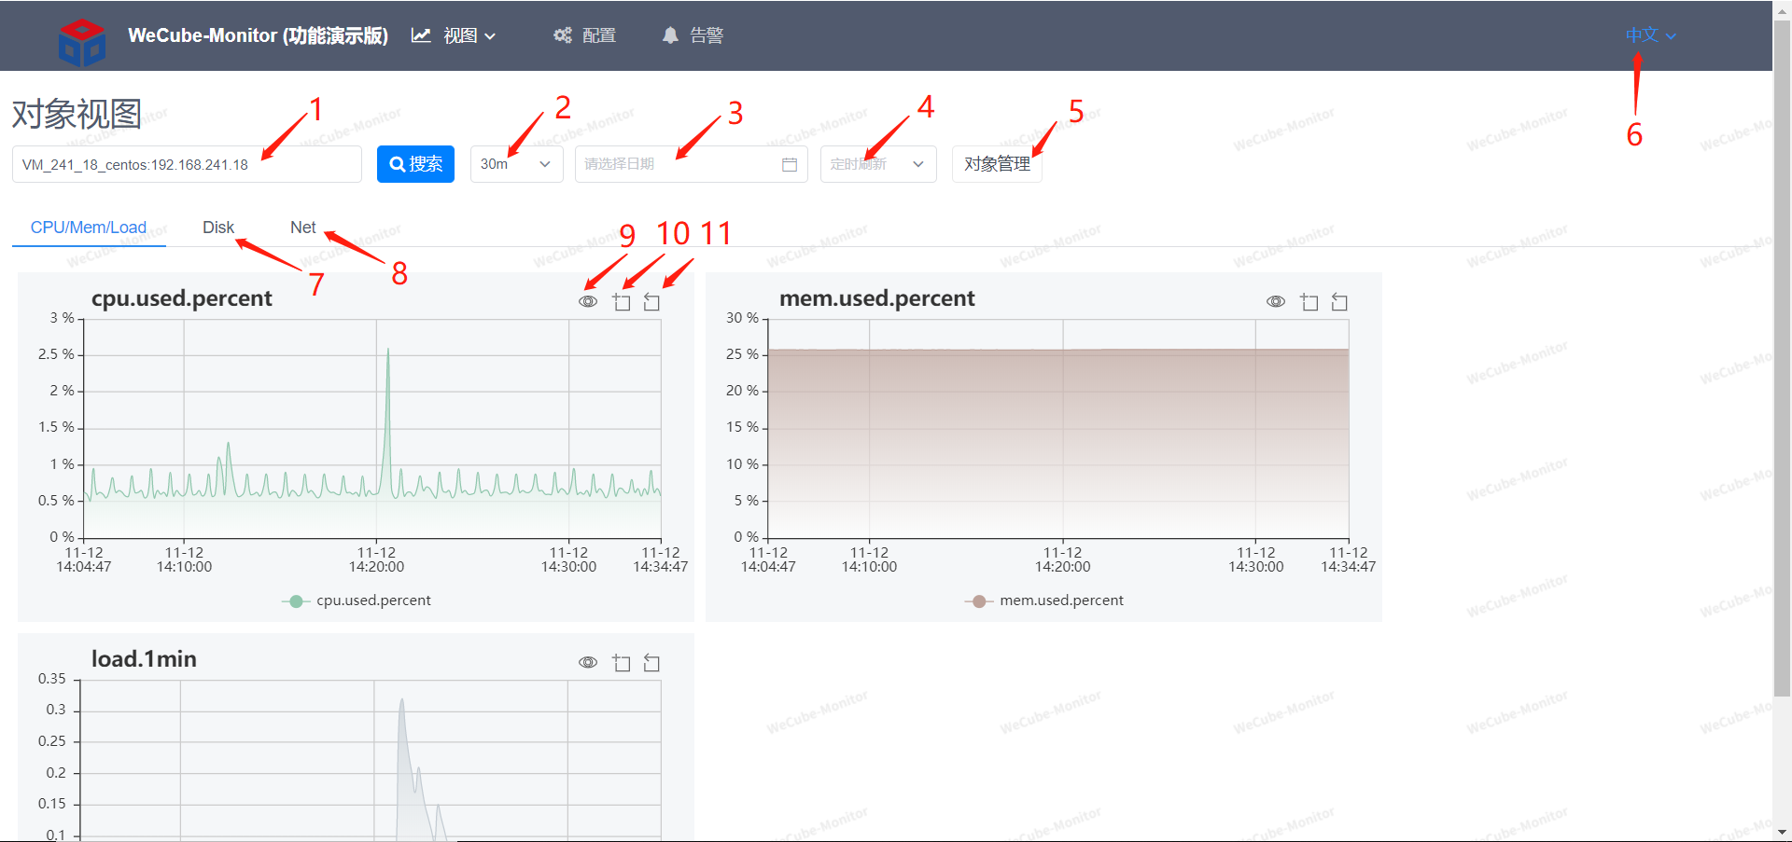1792x842 pixels.
Task: Click the load.1min chart title
Action: click(x=144, y=659)
